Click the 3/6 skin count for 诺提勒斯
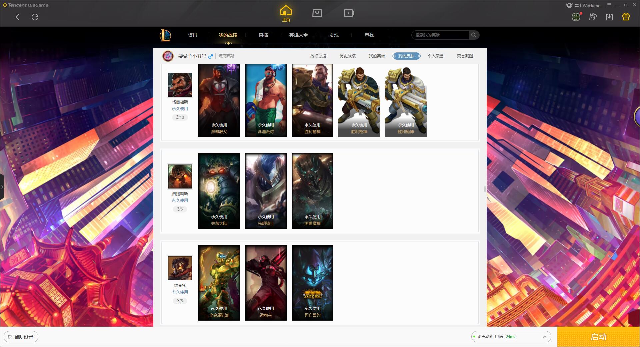 [180, 209]
